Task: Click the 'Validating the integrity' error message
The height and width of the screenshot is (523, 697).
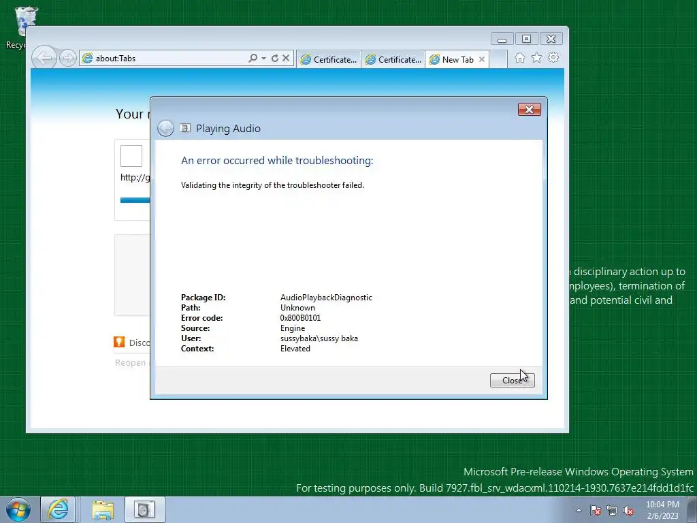Action: [272, 185]
